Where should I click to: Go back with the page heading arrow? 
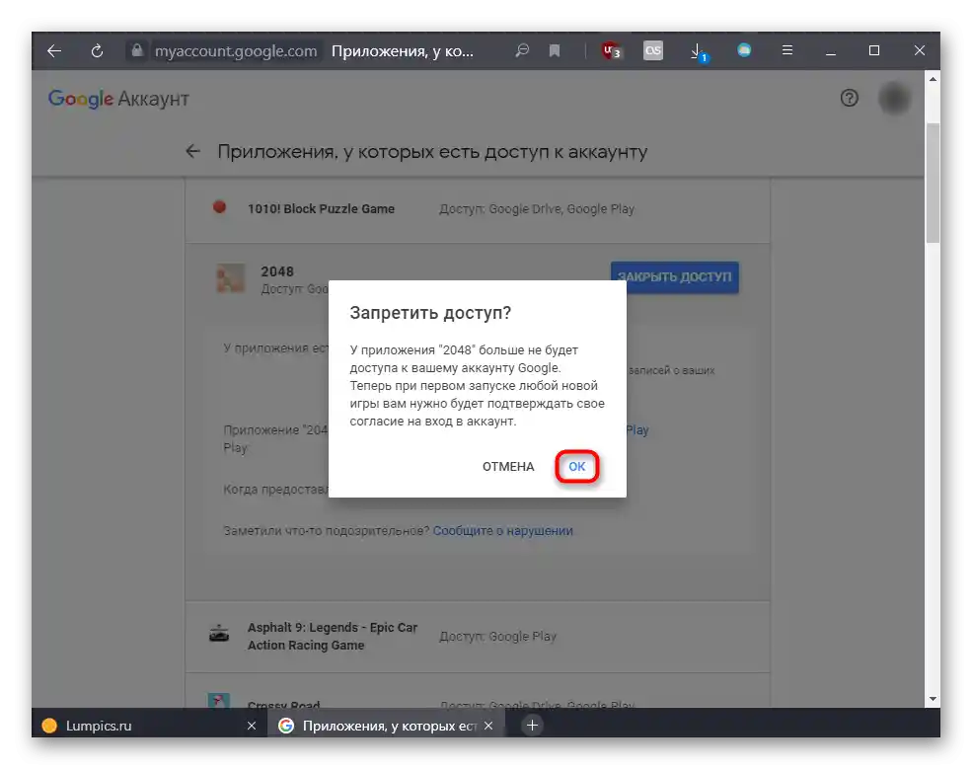click(192, 151)
